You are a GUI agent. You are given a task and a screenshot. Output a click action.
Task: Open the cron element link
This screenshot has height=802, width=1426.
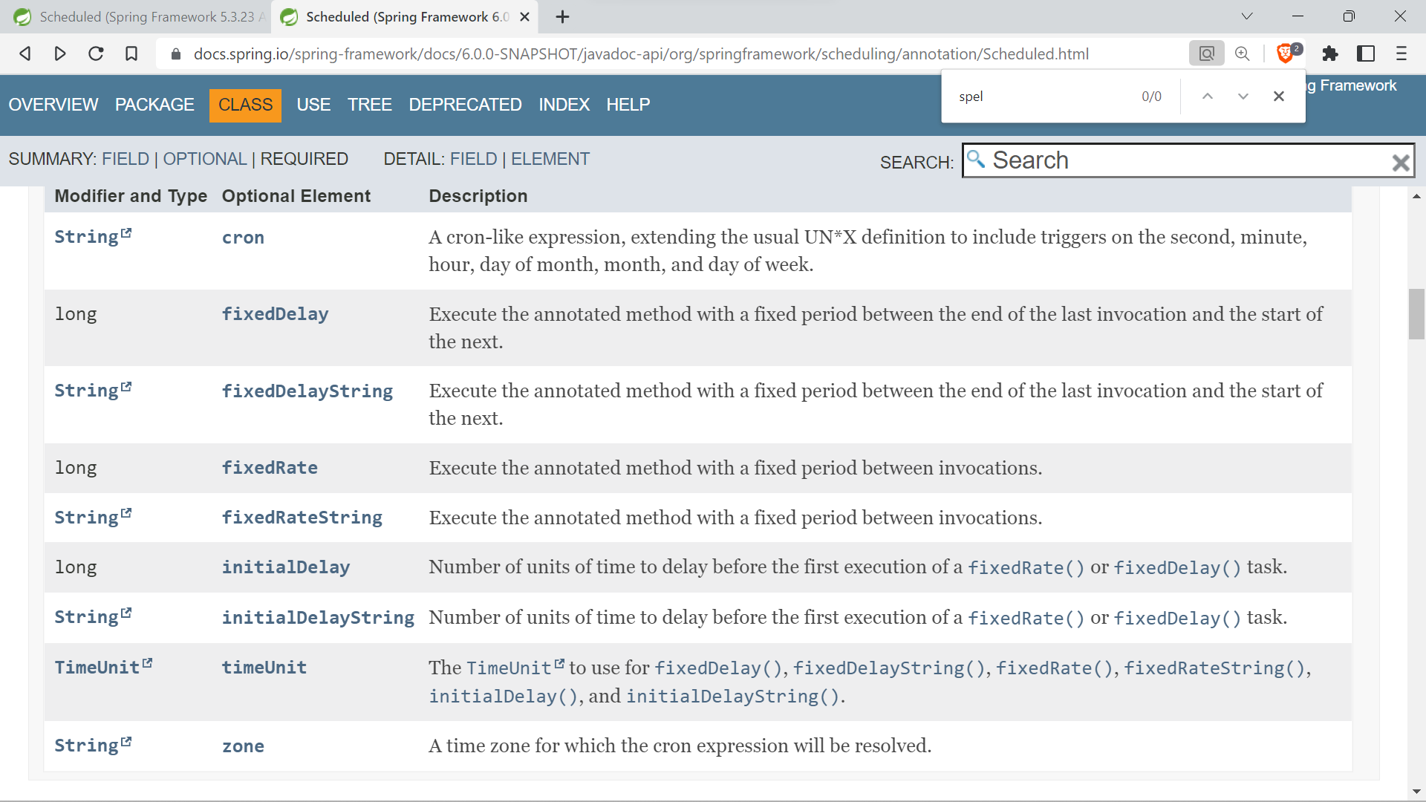243,238
